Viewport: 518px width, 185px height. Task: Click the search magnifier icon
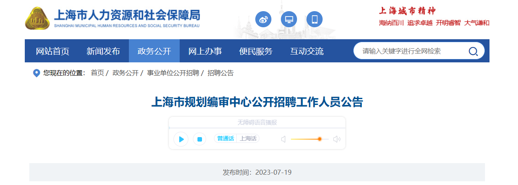[473, 51]
